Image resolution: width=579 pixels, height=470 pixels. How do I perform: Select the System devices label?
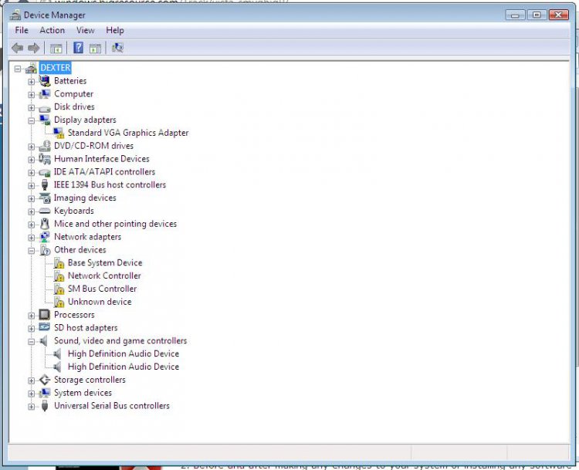coord(83,393)
